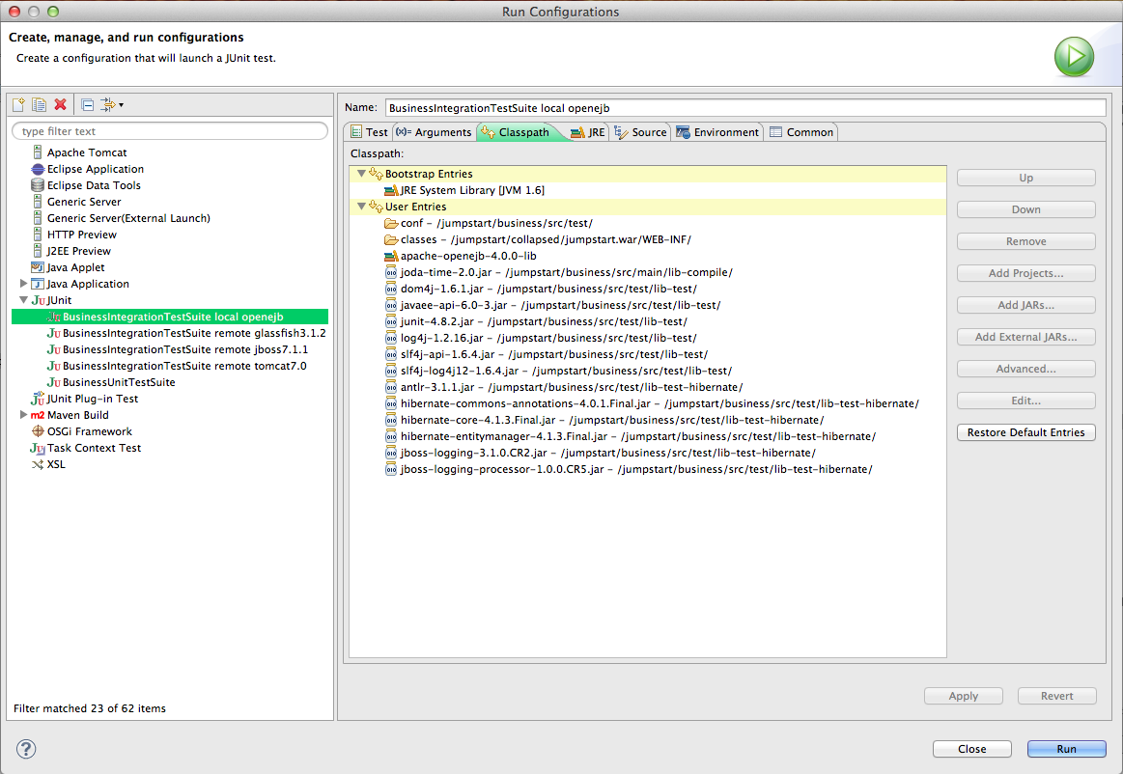The height and width of the screenshot is (774, 1123).
Task: Expand the Maven Build tree node
Action: [x=23, y=415]
